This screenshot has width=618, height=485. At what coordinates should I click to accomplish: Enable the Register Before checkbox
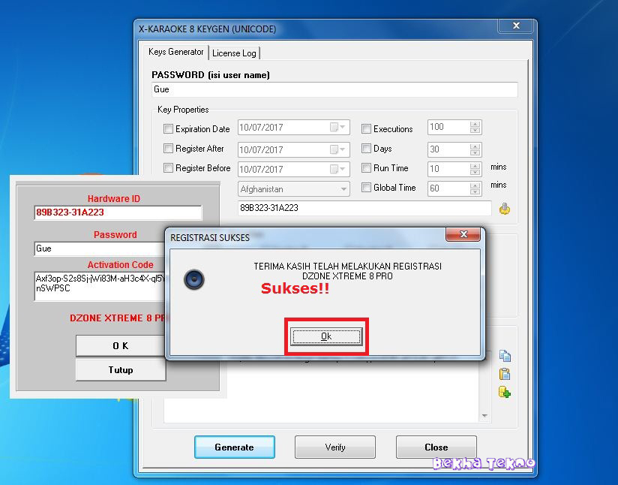click(168, 167)
